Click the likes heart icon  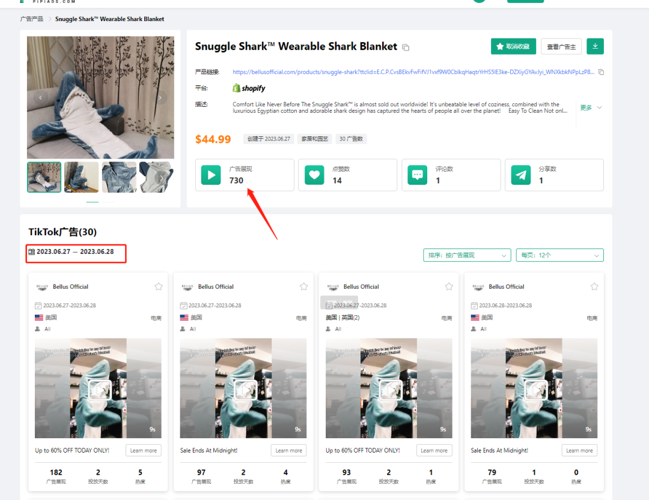pyautogui.click(x=314, y=175)
